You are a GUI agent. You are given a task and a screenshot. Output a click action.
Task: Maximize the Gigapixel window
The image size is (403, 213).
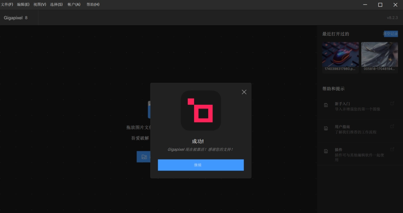[x=380, y=4]
